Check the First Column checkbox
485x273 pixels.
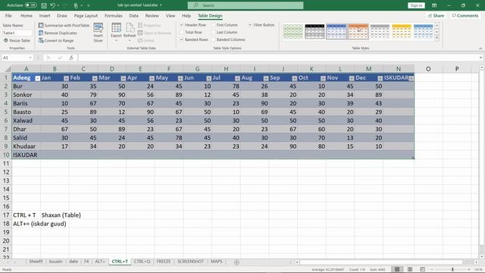[214, 25]
